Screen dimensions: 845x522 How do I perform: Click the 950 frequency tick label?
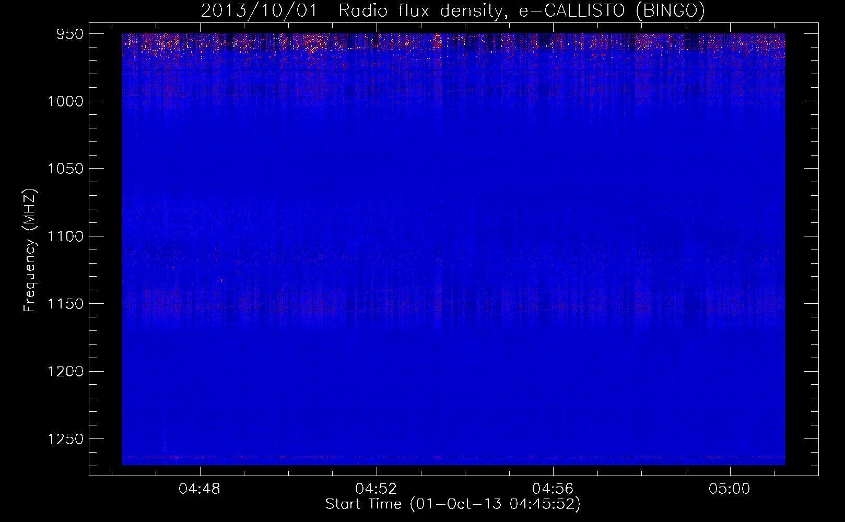click(70, 34)
